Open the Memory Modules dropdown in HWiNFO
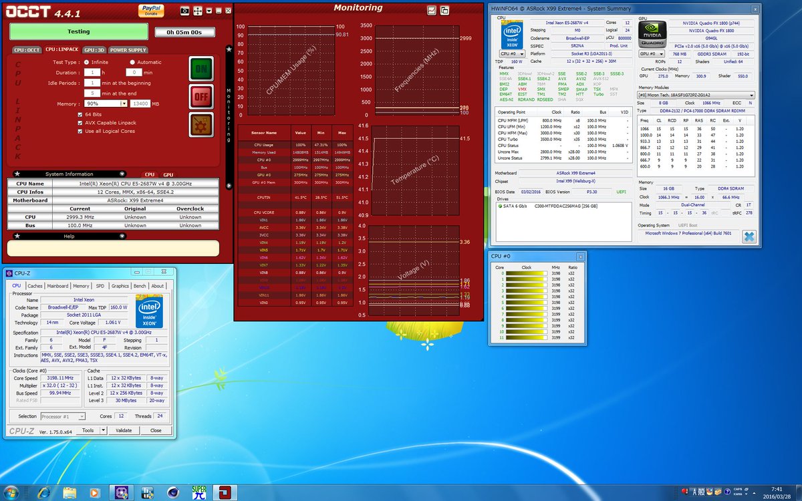Viewport: 802px width, 501px height. point(696,95)
